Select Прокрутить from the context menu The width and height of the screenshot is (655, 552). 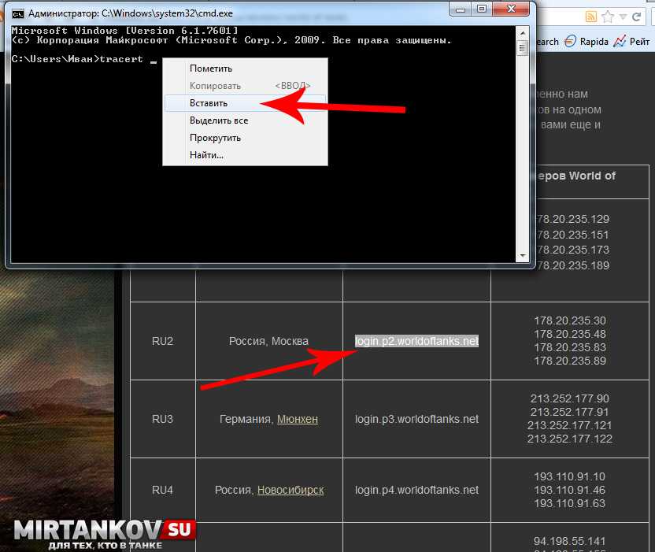(215, 138)
